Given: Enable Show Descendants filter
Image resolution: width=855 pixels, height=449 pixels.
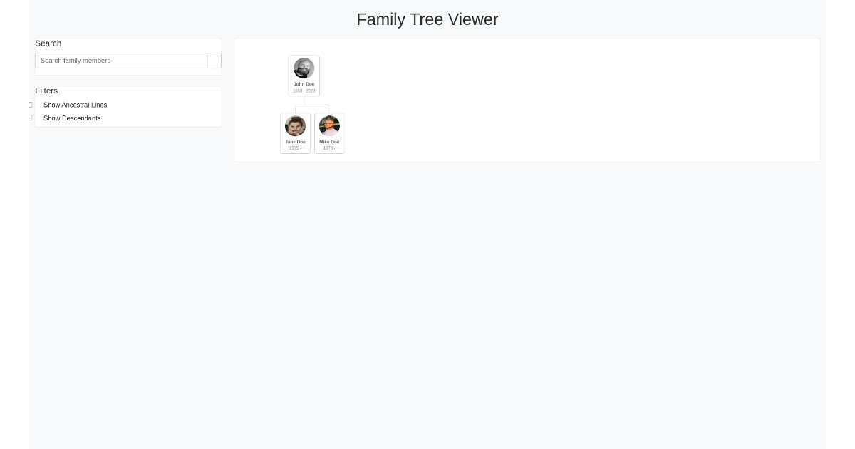Looking at the screenshot, I should (30, 118).
